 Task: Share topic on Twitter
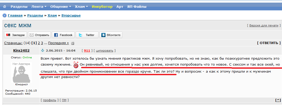click(87, 35)
